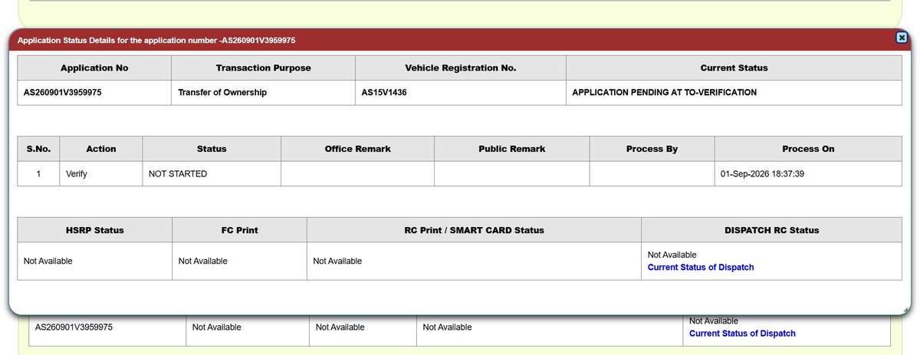The width and height of the screenshot is (920, 355).
Task: Click AS260901V3959975 in the background page row
Action: 74,327
